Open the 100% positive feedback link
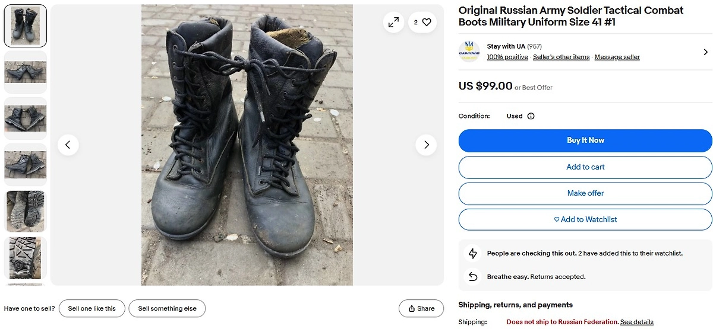 [x=507, y=57]
